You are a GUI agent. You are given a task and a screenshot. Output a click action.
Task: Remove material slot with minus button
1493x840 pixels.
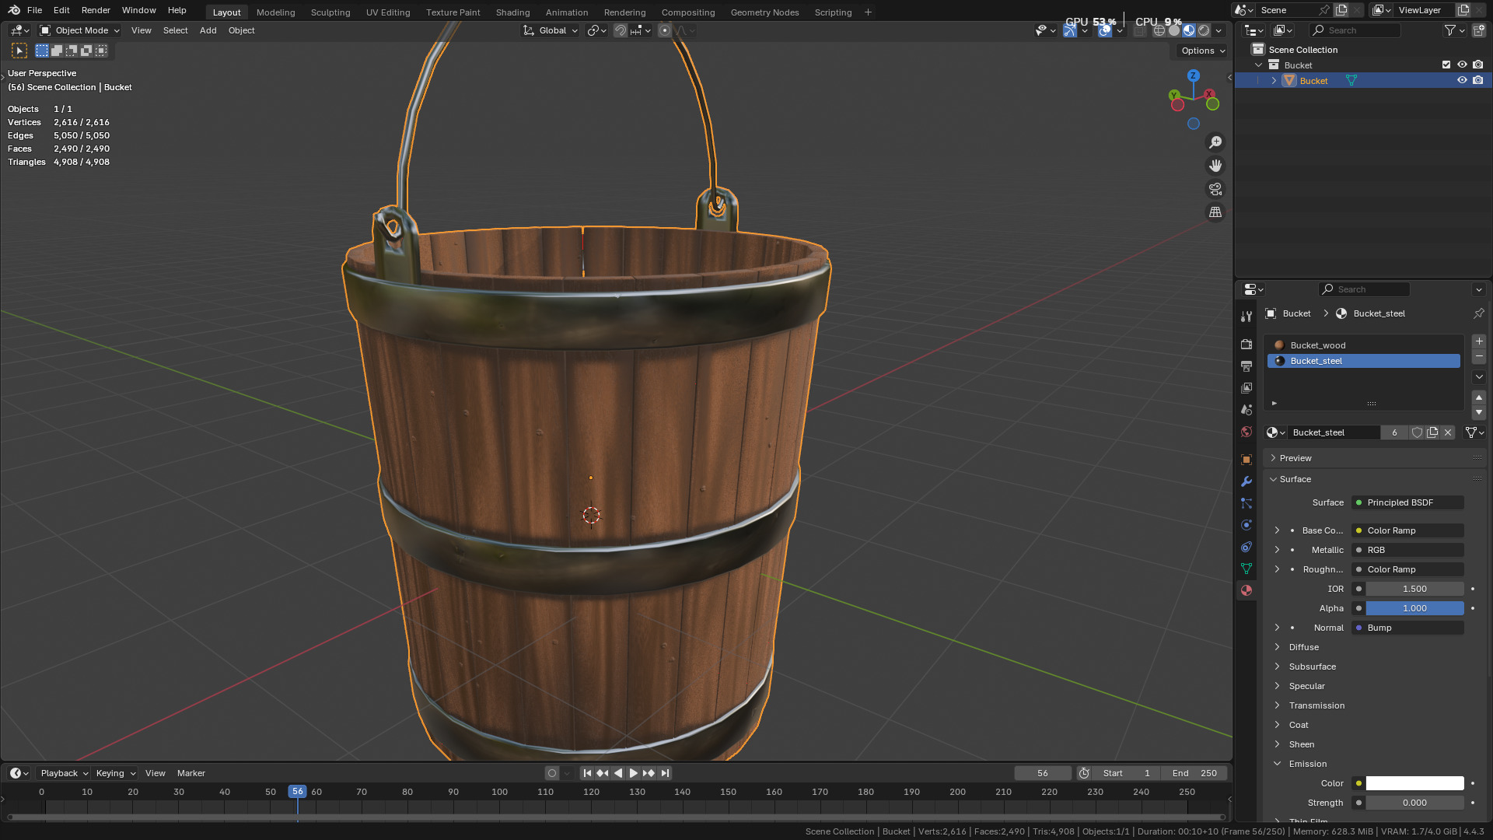click(x=1479, y=356)
